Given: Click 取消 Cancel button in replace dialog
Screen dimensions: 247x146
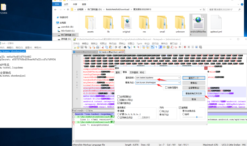Looking at the screenshot, I should [x=194, y=99].
